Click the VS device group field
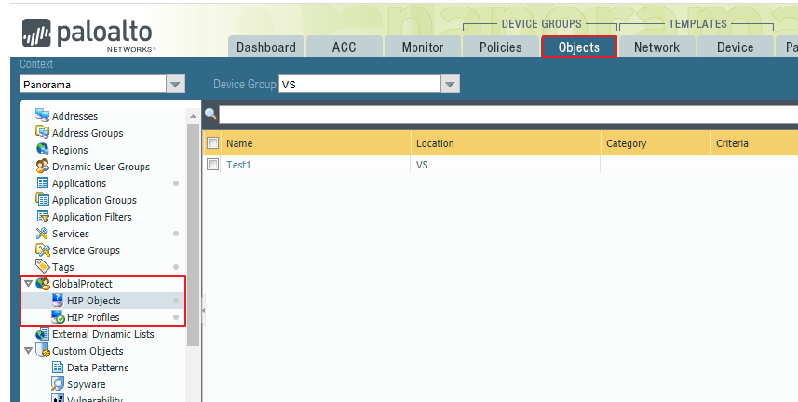The width and height of the screenshot is (798, 402). pyautogui.click(x=359, y=84)
